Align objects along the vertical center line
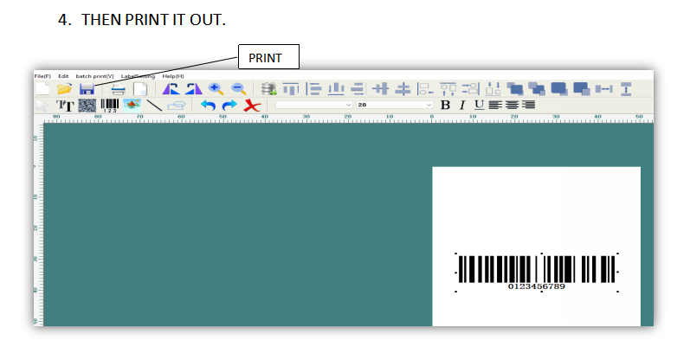 pyautogui.click(x=403, y=89)
